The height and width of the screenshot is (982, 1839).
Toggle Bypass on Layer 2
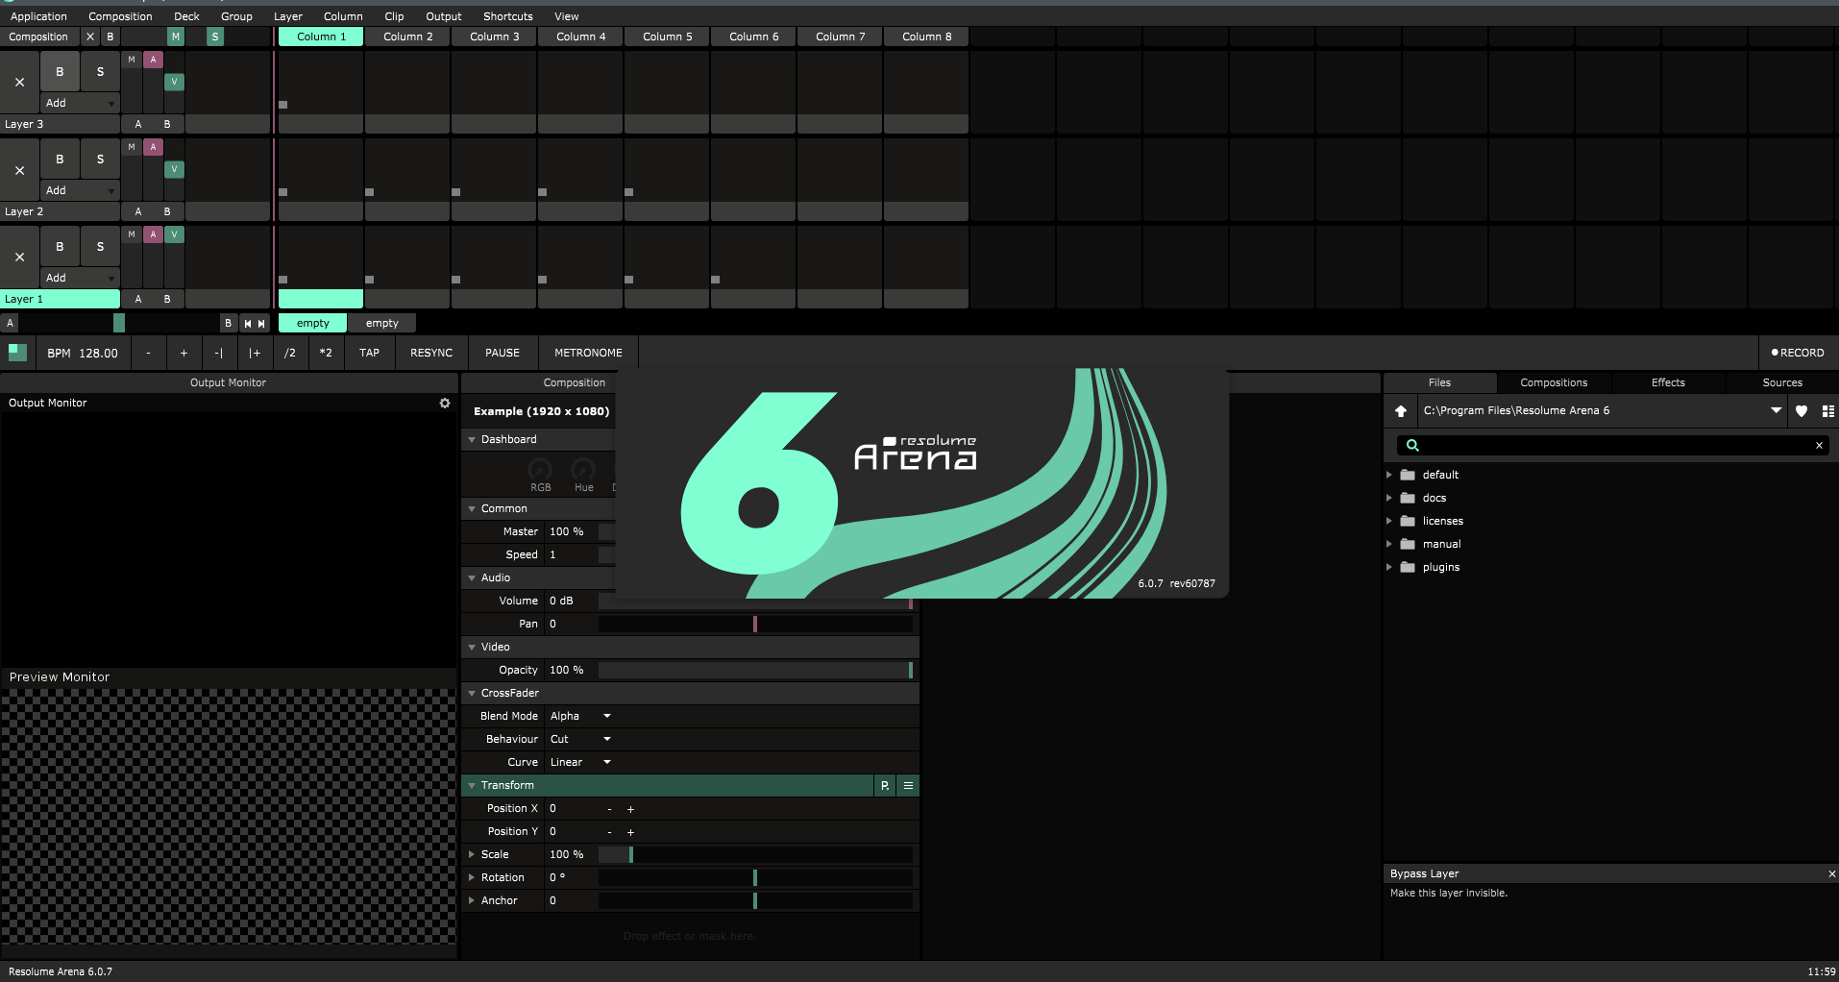click(x=60, y=160)
